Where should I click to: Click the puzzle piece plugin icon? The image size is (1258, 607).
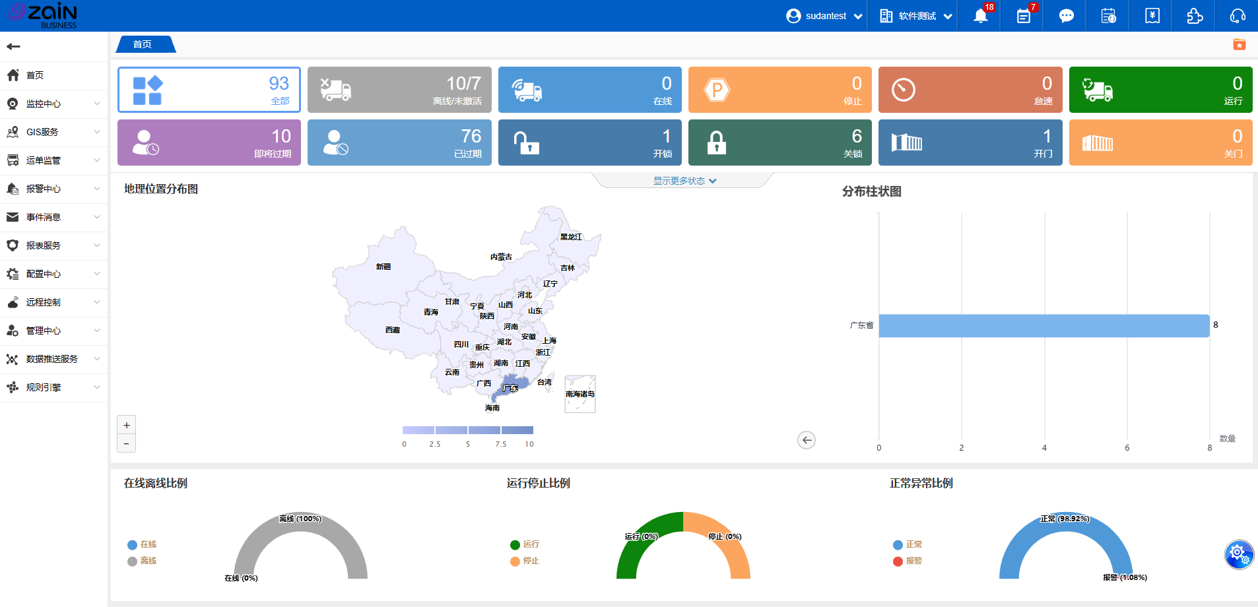click(x=1195, y=16)
